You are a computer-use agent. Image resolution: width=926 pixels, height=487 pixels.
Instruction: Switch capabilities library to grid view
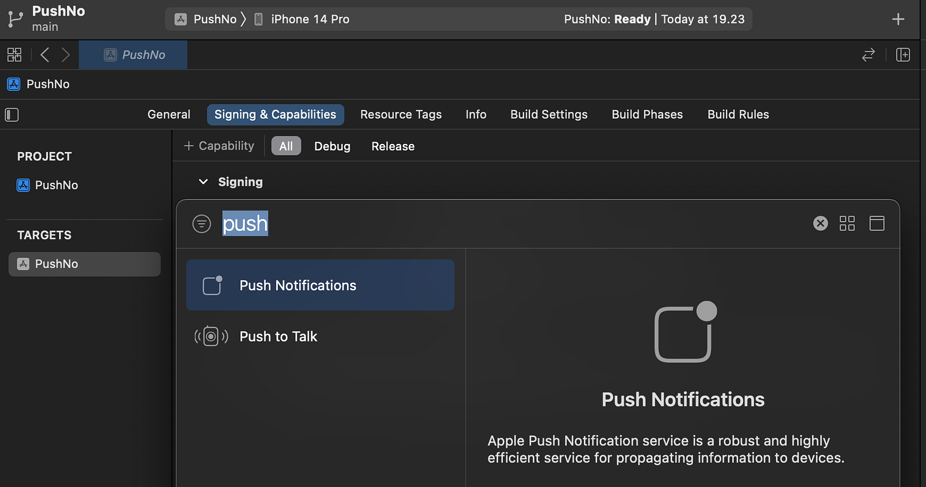[x=847, y=223]
